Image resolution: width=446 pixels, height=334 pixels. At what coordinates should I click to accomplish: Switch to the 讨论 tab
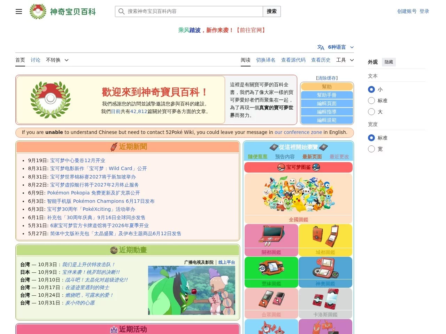pos(36,60)
